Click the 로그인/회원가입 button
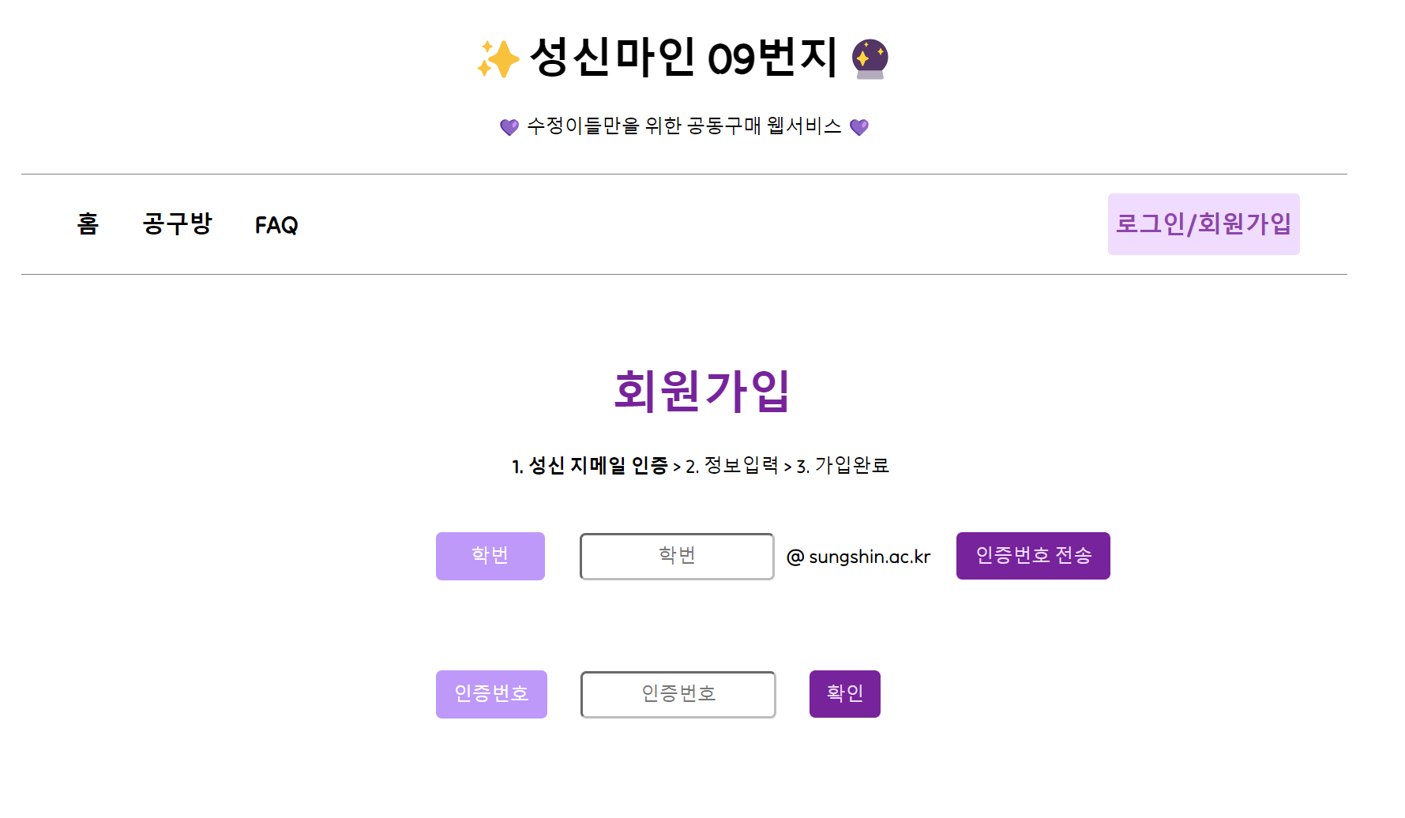The height and width of the screenshot is (818, 1405). (x=1203, y=224)
